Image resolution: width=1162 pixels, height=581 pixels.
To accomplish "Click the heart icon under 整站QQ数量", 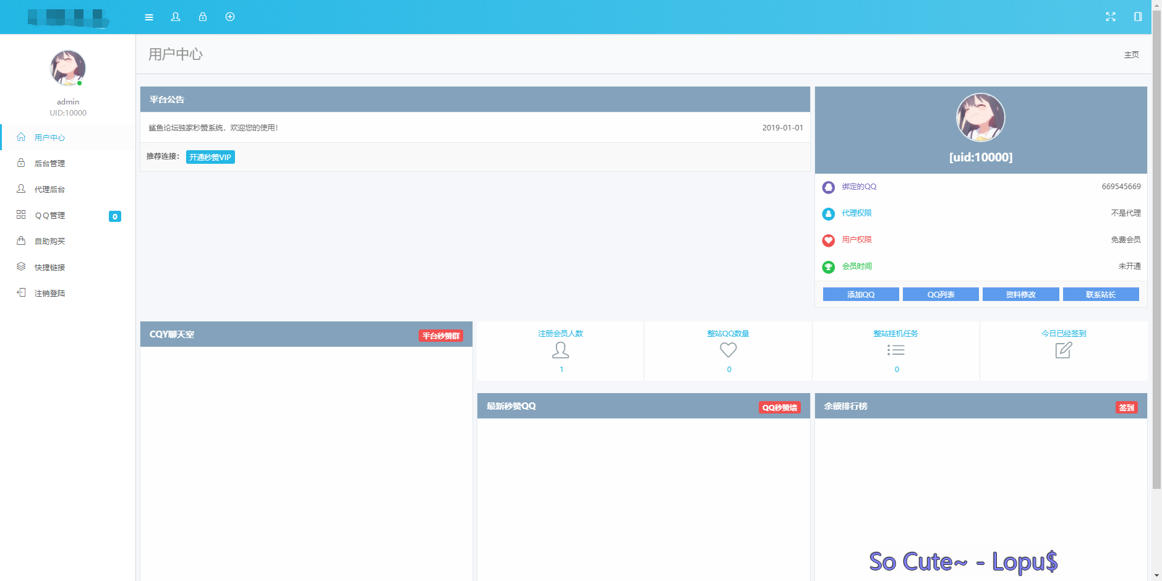I will [728, 350].
